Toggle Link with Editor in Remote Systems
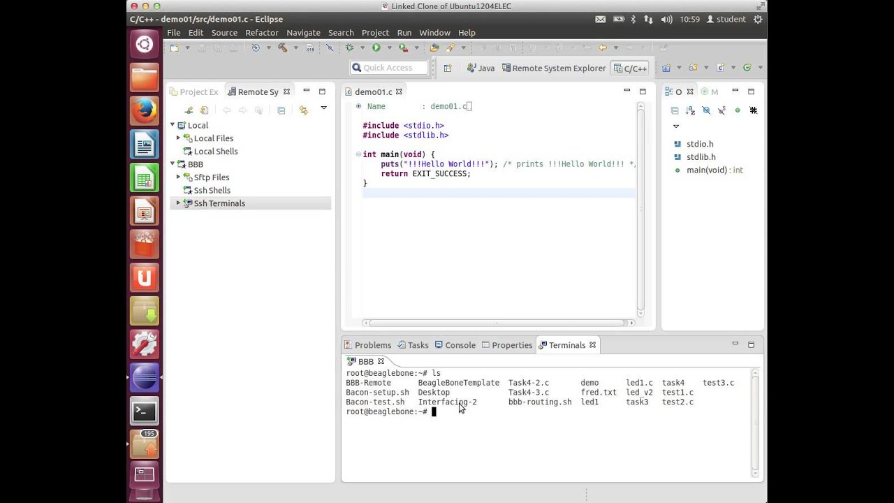The height and width of the screenshot is (503, 894). pyautogui.click(x=303, y=110)
